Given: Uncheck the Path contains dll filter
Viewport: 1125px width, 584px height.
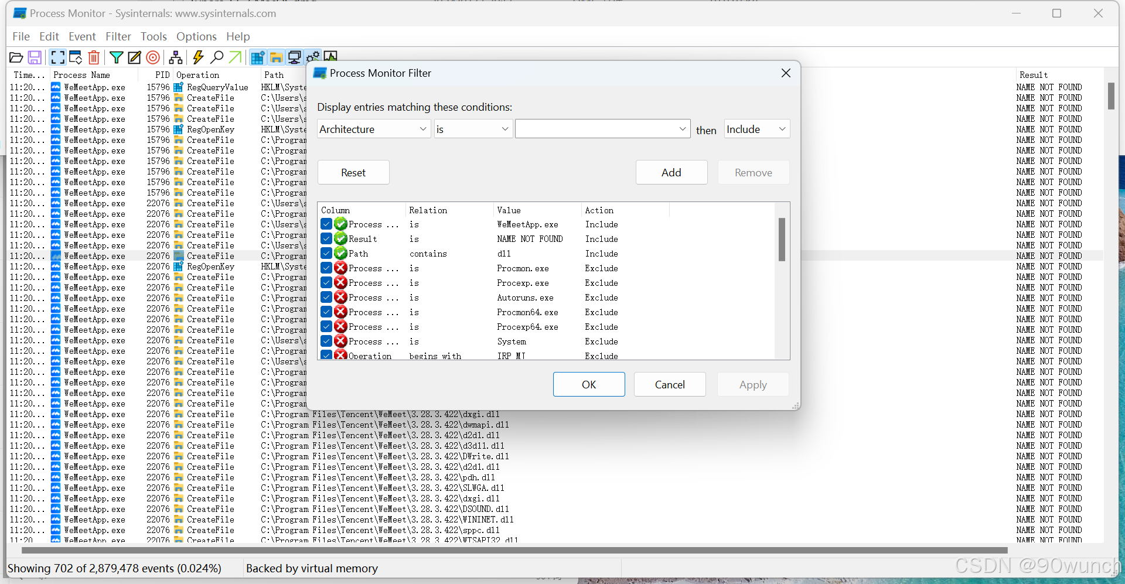Looking at the screenshot, I should (x=326, y=254).
